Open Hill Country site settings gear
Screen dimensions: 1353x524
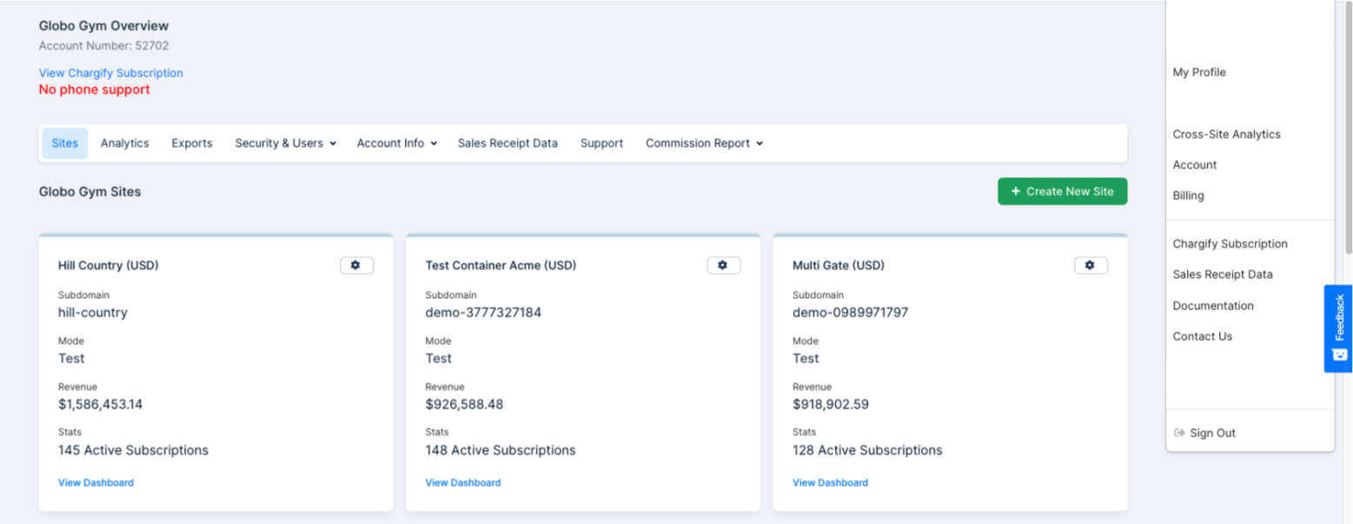[x=356, y=265]
